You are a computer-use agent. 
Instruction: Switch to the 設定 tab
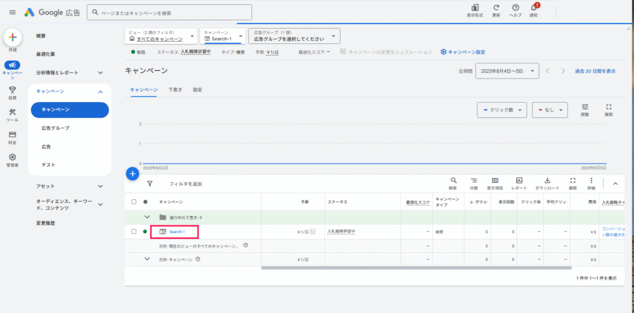coord(198,90)
